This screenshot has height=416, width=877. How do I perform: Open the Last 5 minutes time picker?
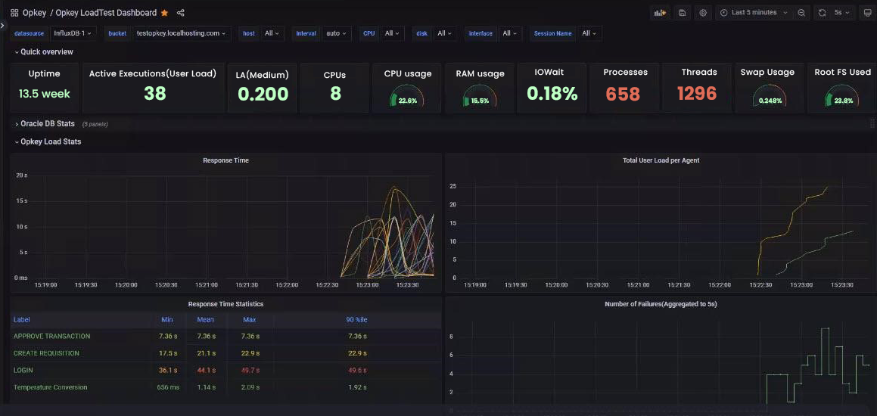754,13
